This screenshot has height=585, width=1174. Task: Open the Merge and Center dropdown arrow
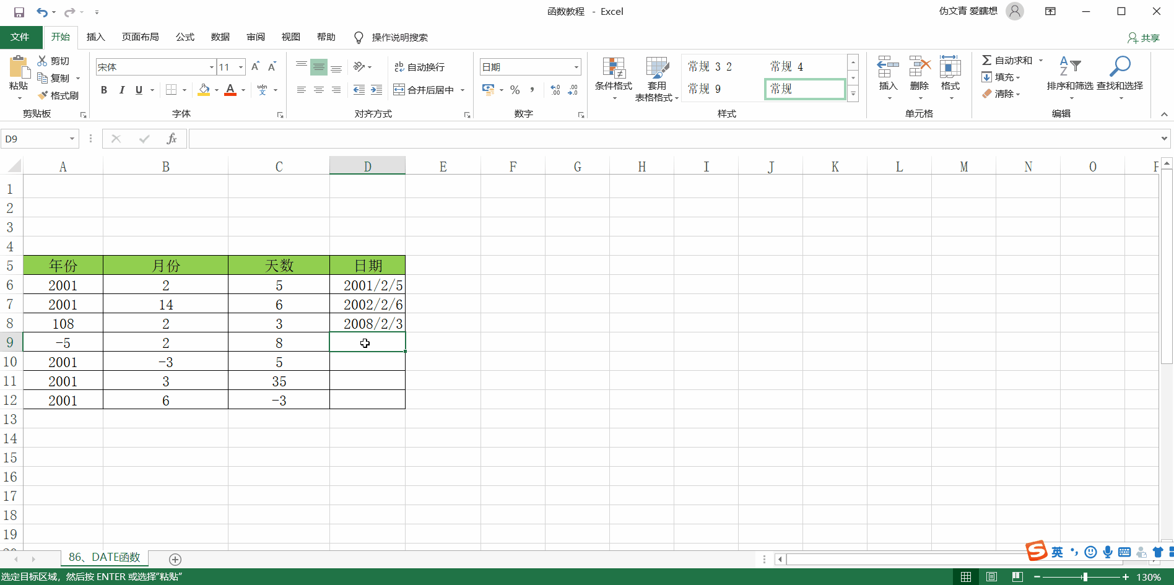[x=463, y=90]
